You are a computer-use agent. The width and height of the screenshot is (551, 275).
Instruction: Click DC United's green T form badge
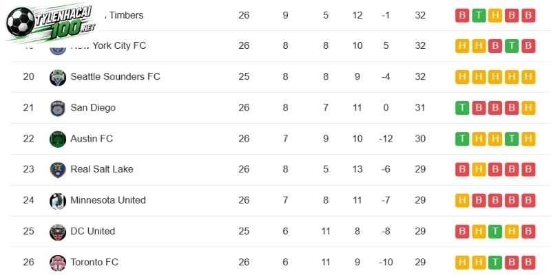pyautogui.click(x=495, y=231)
